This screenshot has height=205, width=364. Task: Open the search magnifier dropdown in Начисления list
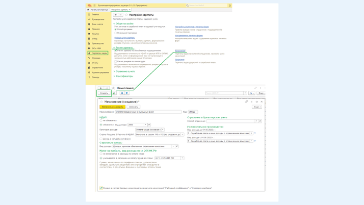(x=252, y=93)
